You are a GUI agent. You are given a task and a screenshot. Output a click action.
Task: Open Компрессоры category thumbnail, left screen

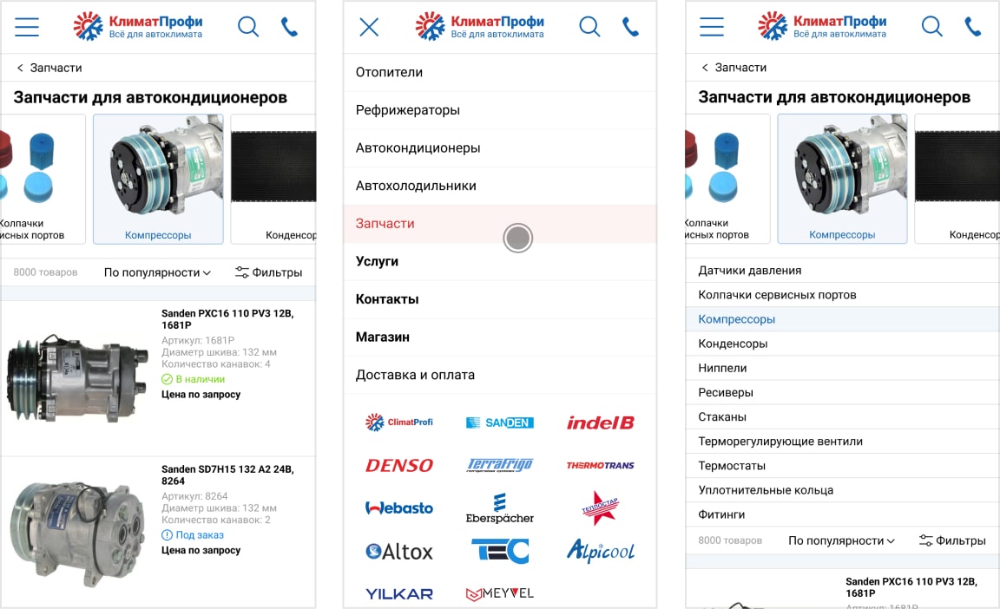(158, 179)
